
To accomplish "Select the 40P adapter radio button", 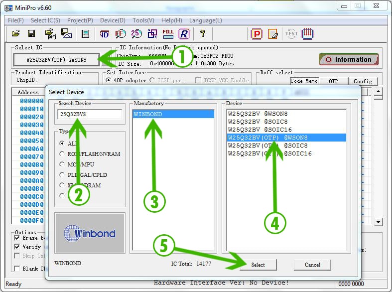I will tap(108, 80).
